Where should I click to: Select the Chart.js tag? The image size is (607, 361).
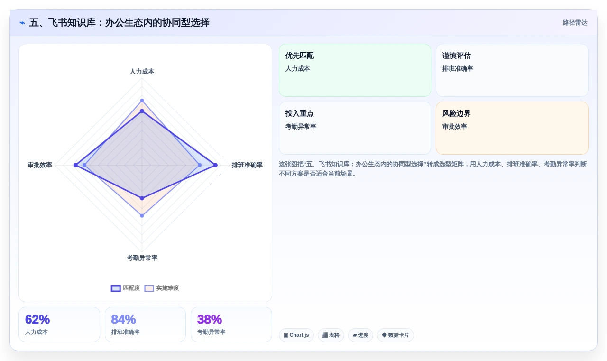[x=296, y=335]
